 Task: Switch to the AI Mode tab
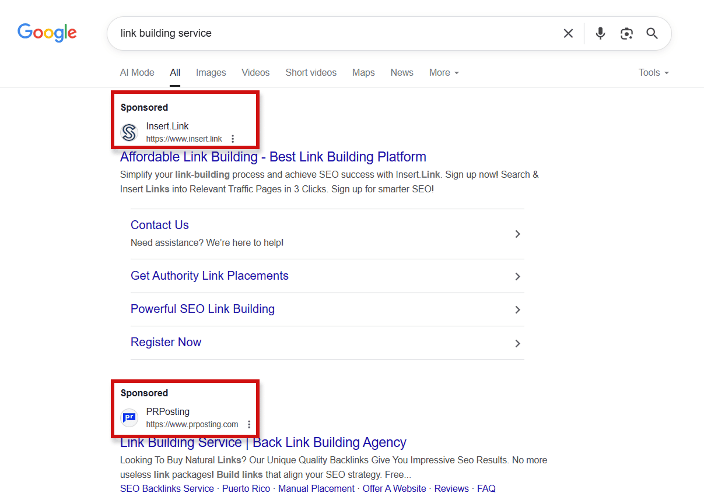(x=137, y=73)
